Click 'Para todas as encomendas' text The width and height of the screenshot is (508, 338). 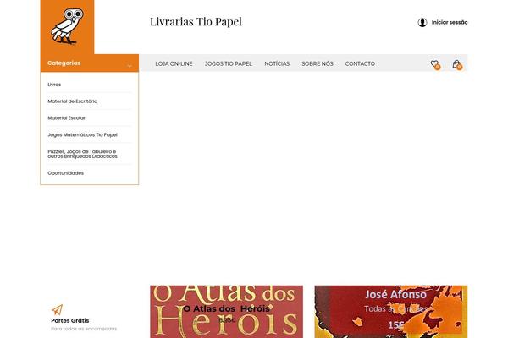(x=84, y=329)
